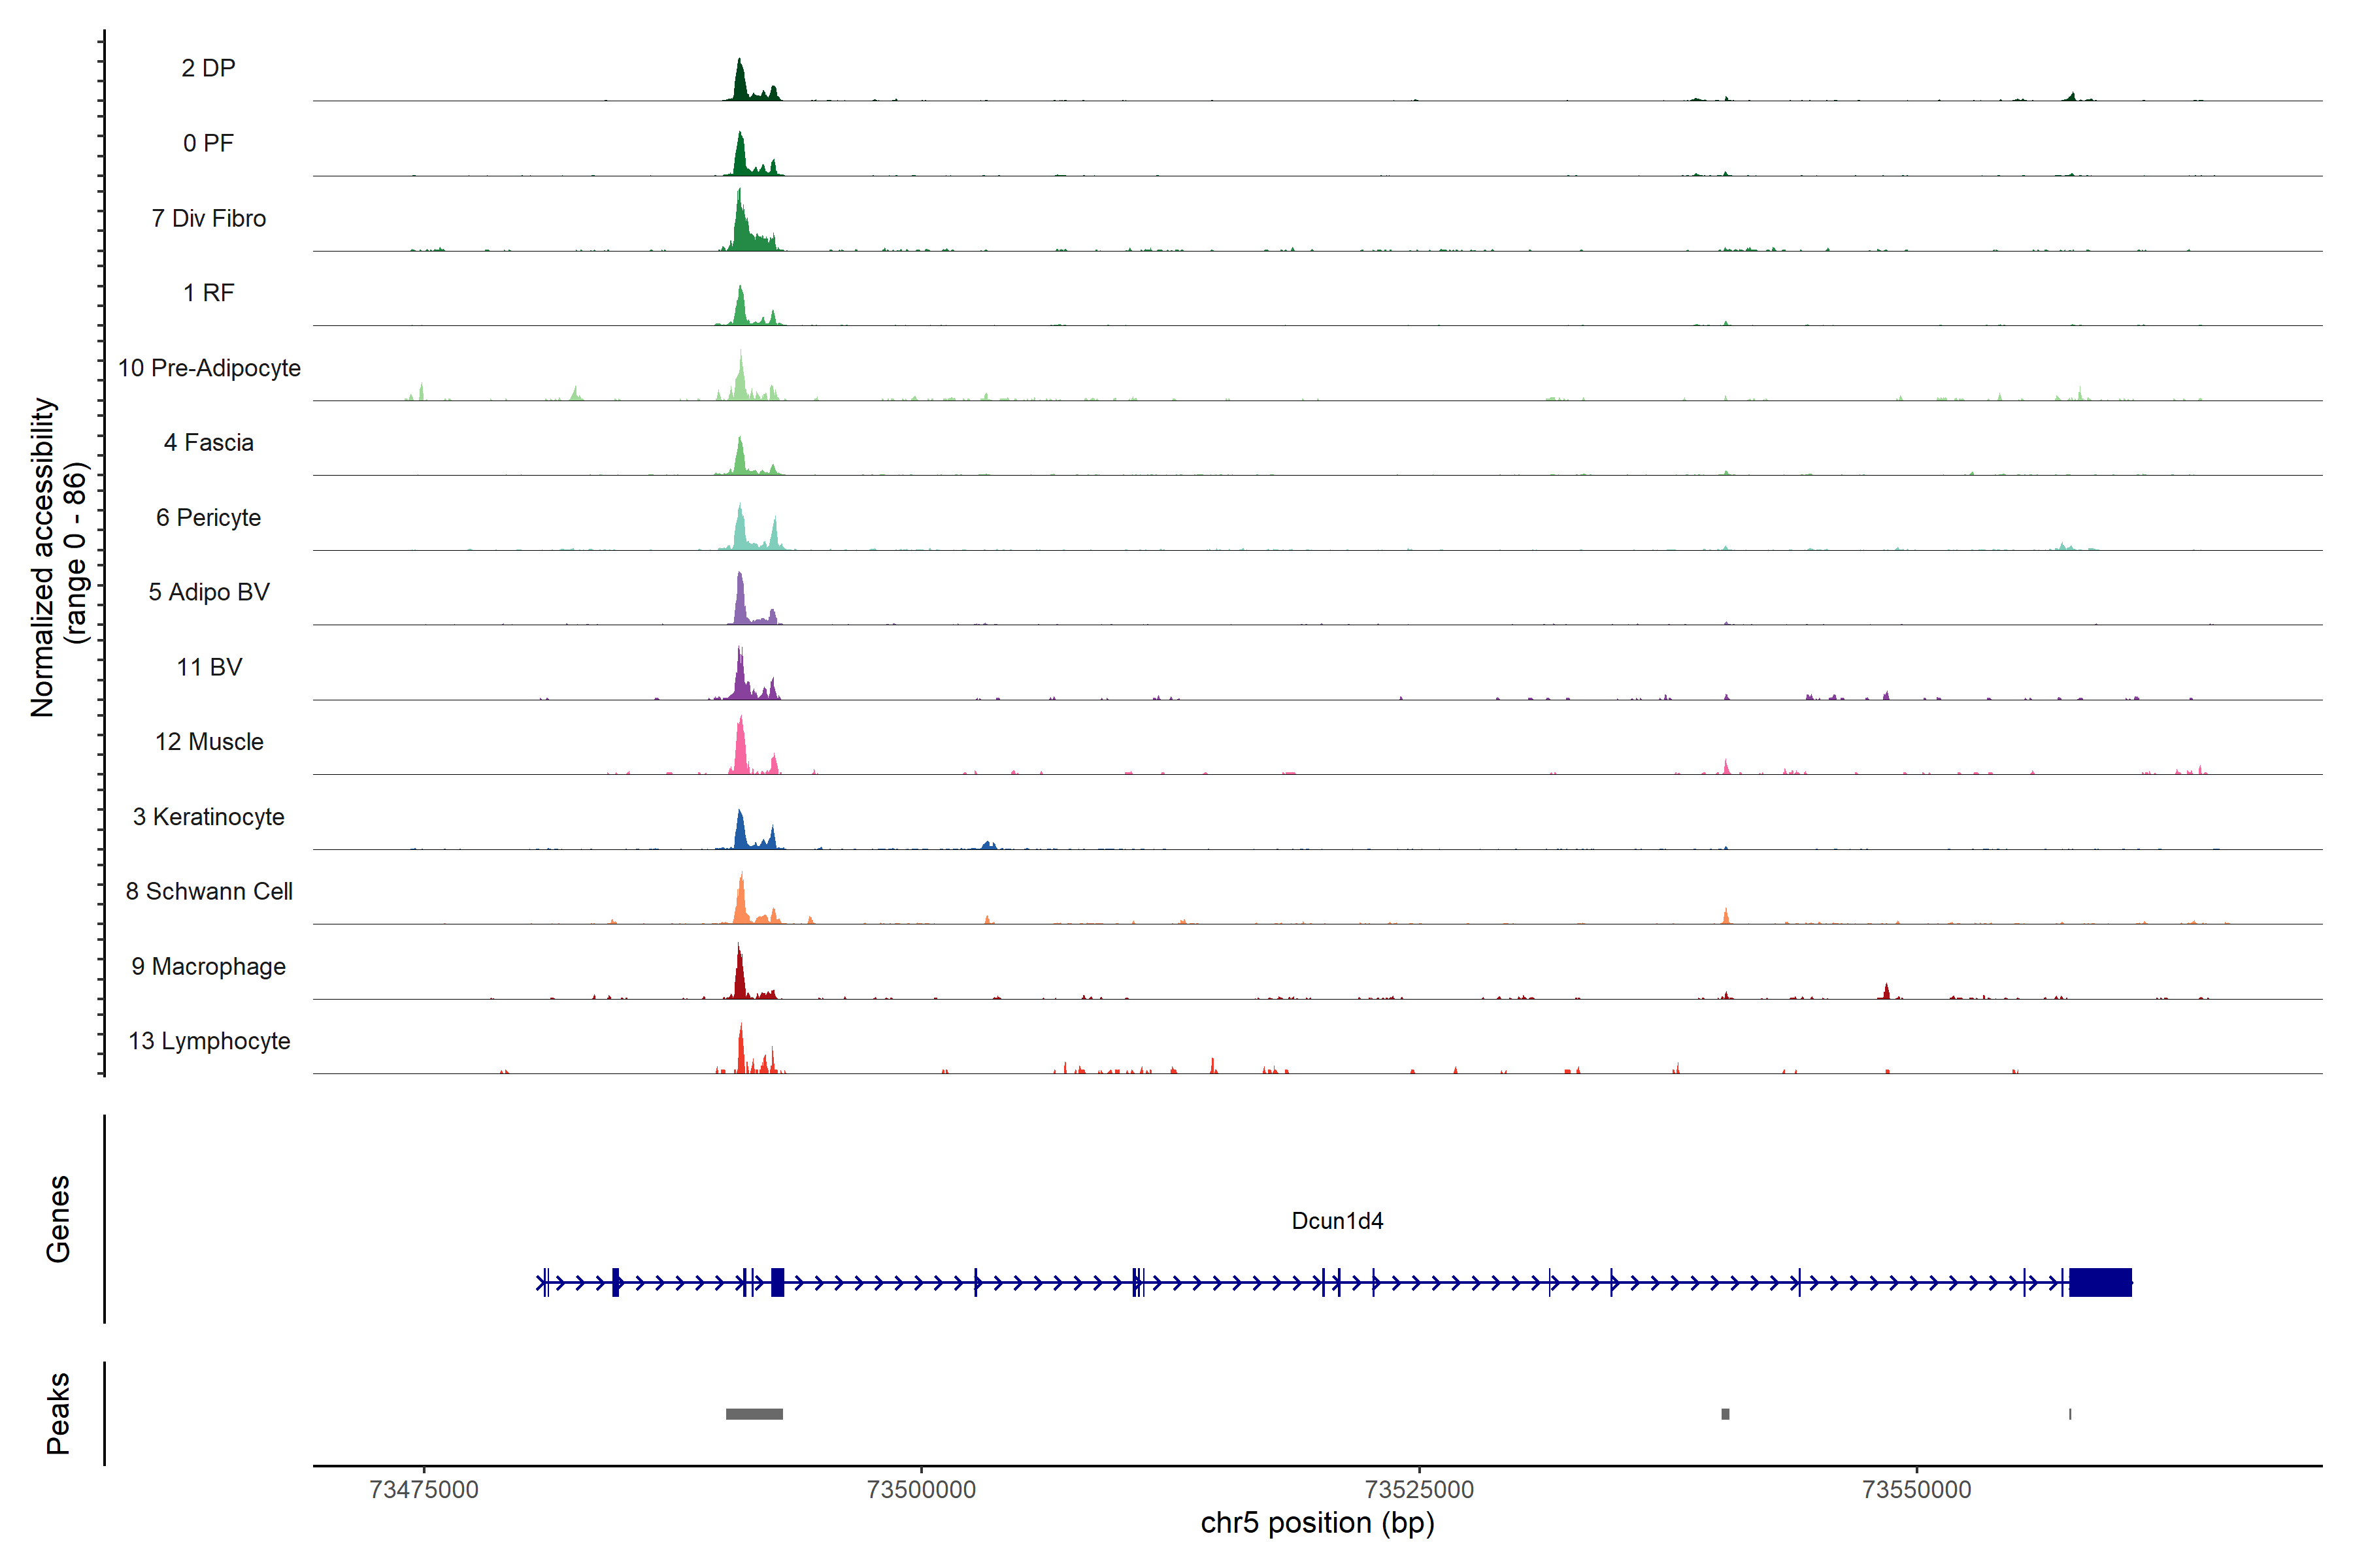Click the chr5 position (bp) axis title
This screenshot has height=1568, width=2353.
tap(1316, 1523)
